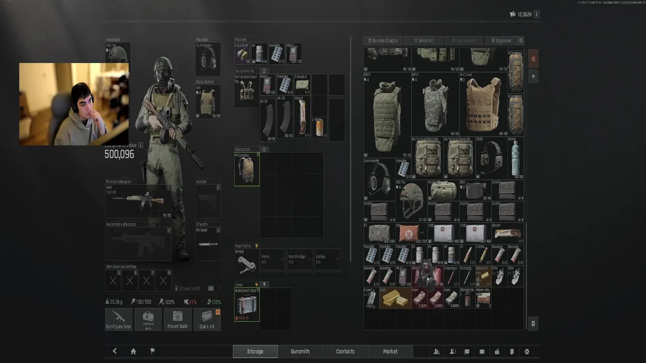646x363 pixels.
Task: Select the H-LC Lwt tan armor in storage
Action: click(x=483, y=104)
